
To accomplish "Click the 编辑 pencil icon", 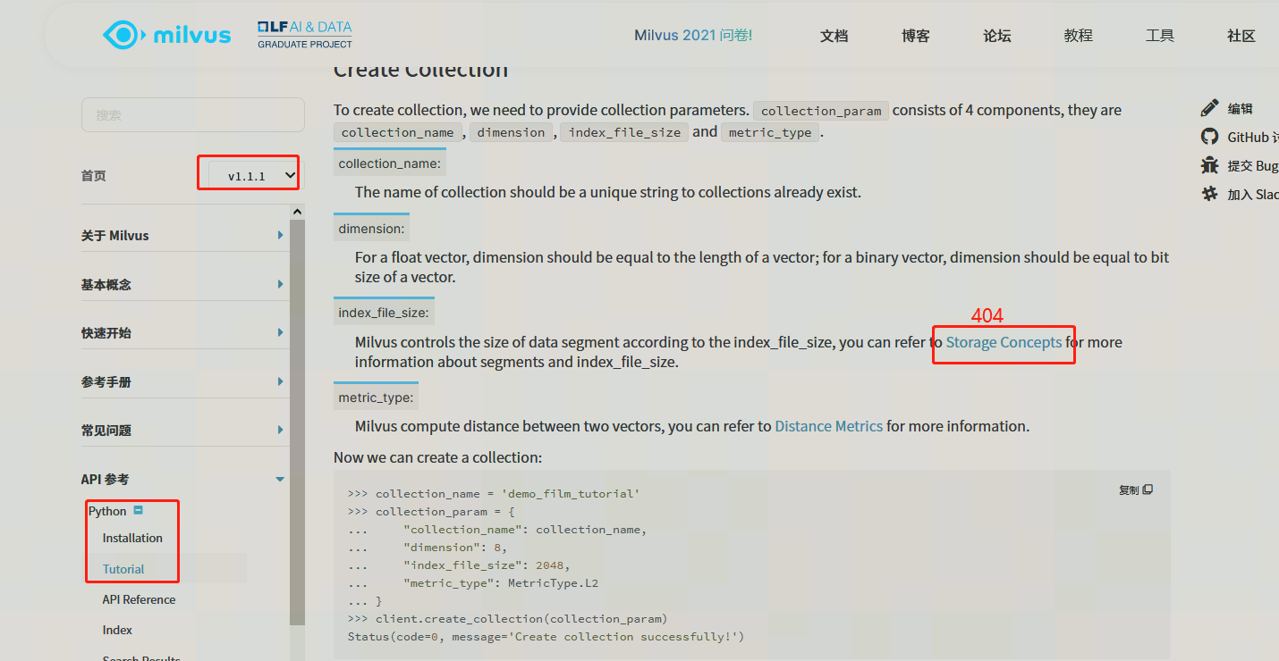I will point(1210,105).
